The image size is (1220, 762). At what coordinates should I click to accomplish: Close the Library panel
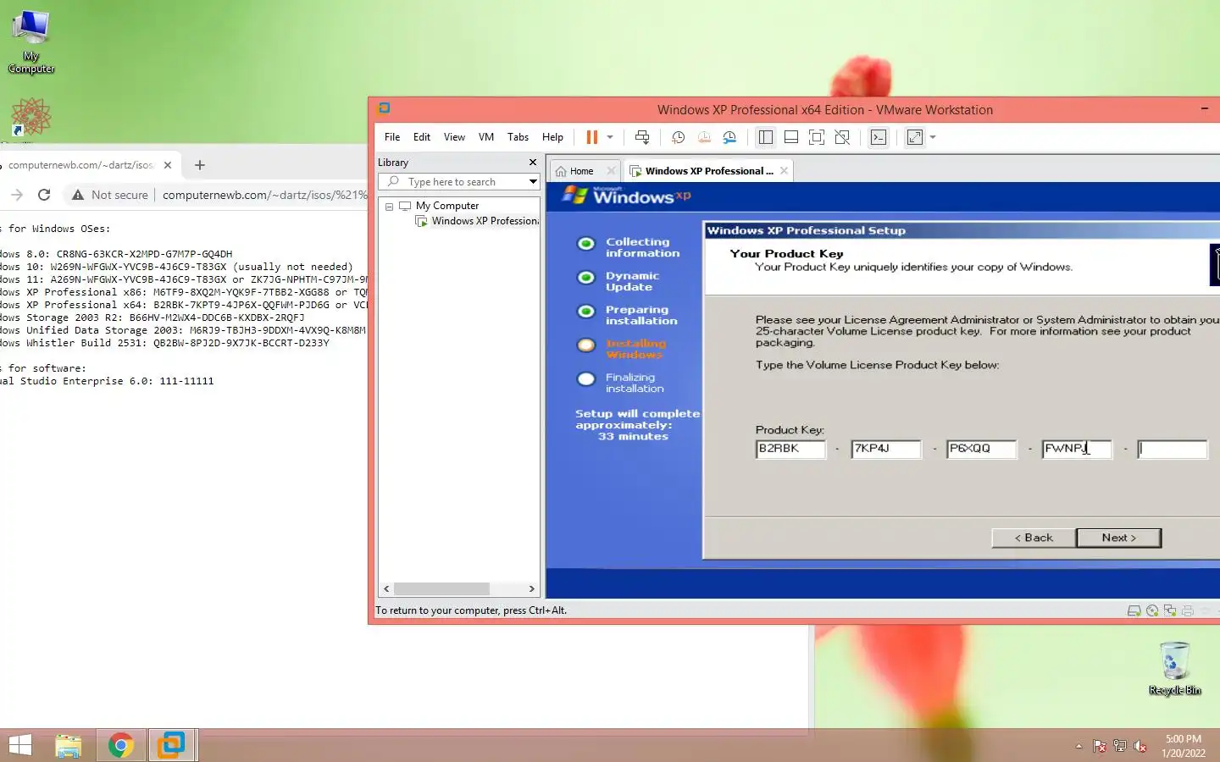pyautogui.click(x=533, y=163)
